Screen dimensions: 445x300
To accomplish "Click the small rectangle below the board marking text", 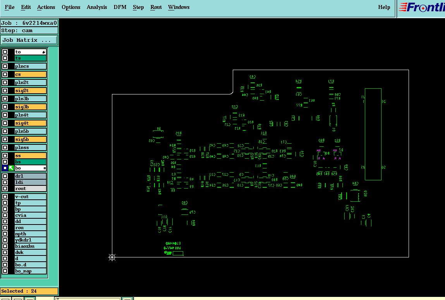I will coord(178,254).
